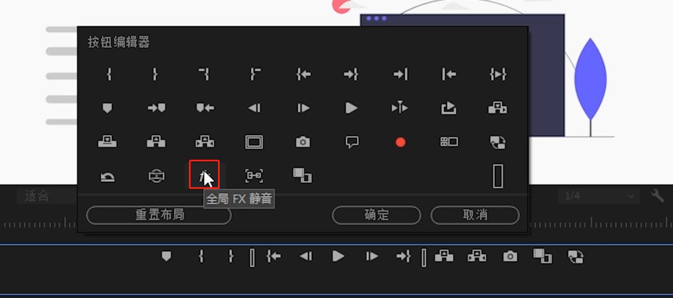Viewport: 673px width, 298px height.
Task: Click bracketed link icon after FX Mute
Action: [254, 175]
